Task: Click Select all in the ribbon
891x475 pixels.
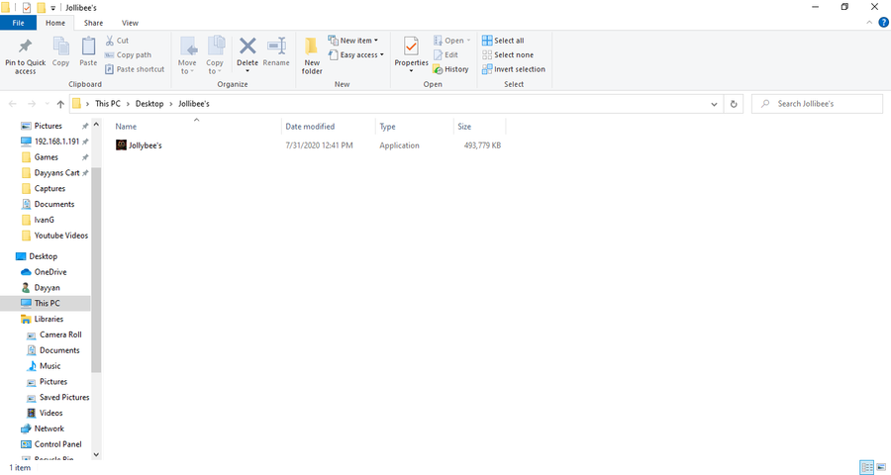Action: point(503,41)
